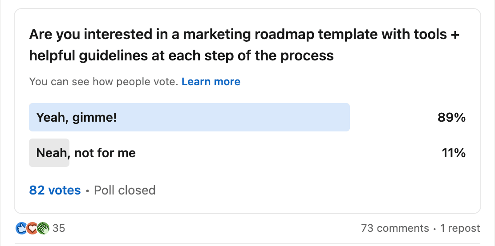Open the 82 votes voter list
Screen dimensions: 495x246
pos(55,190)
